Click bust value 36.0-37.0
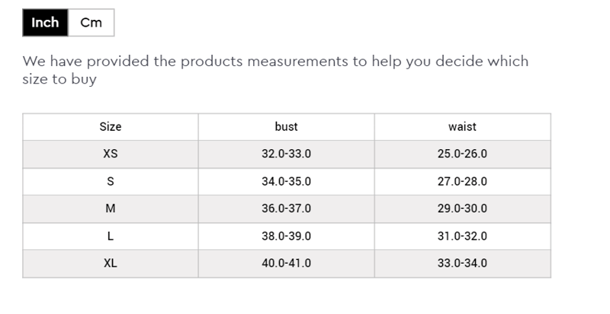This screenshot has height=314, width=610. [x=286, y=209]
